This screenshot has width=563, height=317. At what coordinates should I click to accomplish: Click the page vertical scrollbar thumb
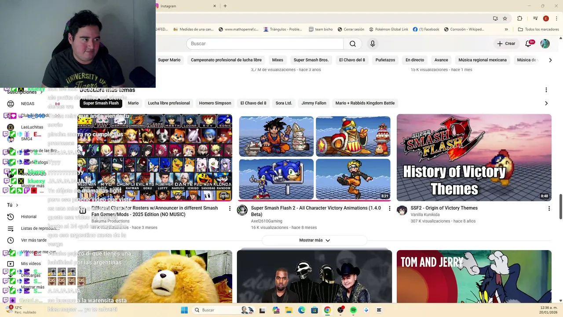click(560, 206)
